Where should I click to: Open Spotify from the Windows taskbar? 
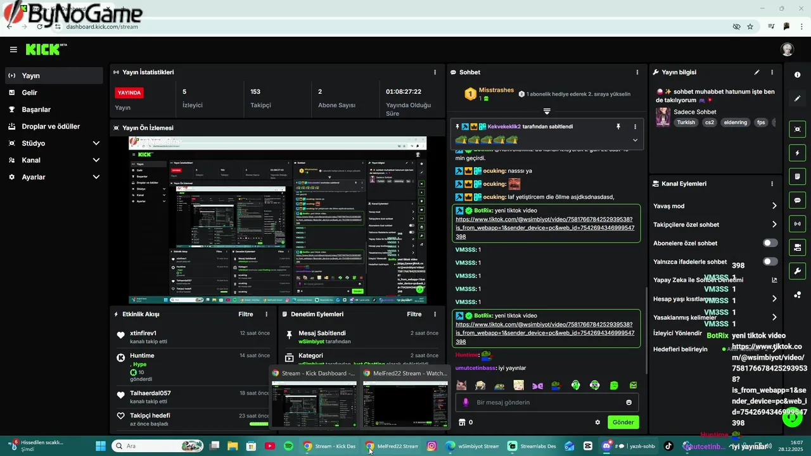pyautogui.click(x=289, y=446)
